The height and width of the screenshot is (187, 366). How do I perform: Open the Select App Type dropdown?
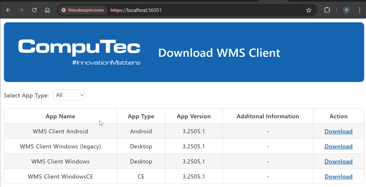pos(69,95)
